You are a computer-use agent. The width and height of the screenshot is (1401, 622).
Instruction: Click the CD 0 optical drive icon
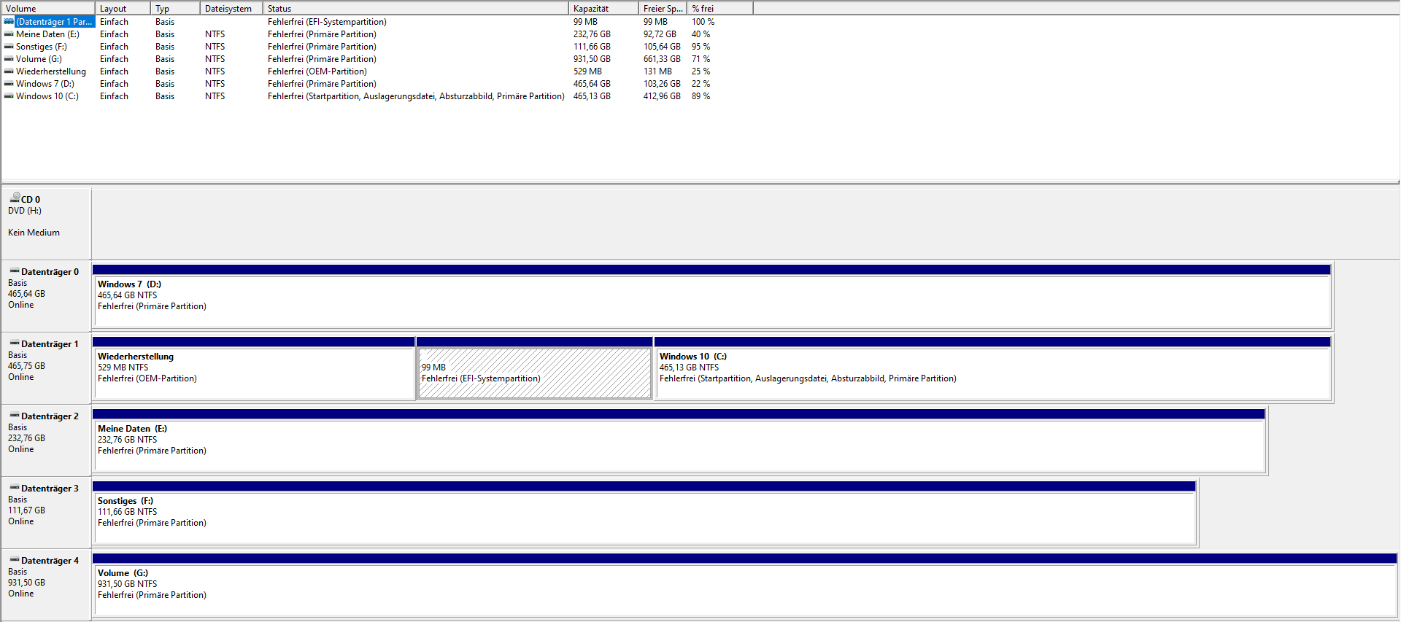pos(15,197)
